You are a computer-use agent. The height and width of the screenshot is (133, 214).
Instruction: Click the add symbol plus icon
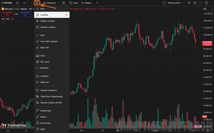click(18, 3)
